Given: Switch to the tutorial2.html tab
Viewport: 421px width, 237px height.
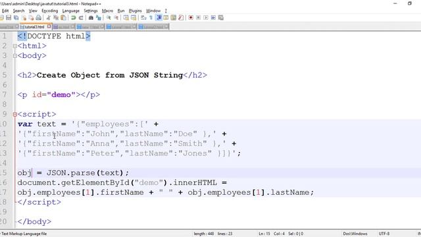Looking at the screenshot, I should [x=153, y=27].
